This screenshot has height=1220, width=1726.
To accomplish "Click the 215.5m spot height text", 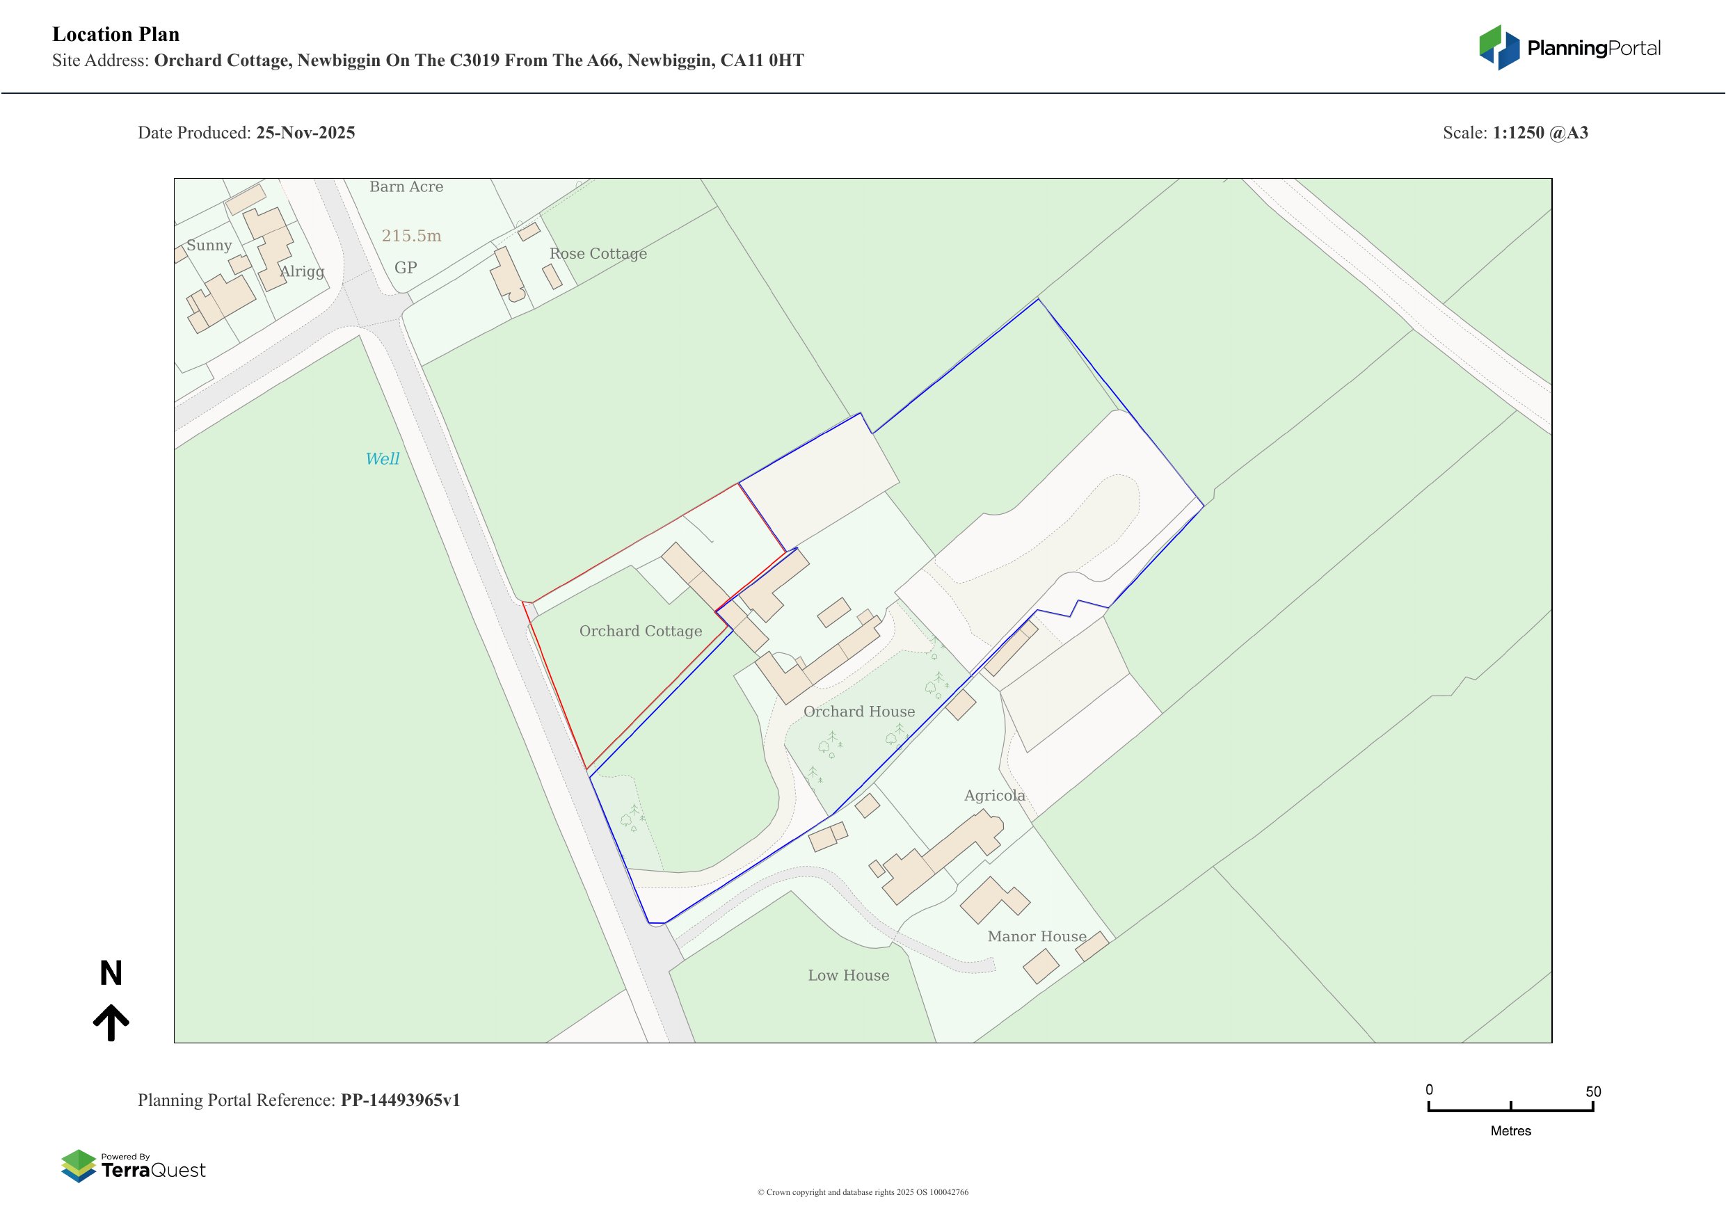I will [x=411, y=236].
